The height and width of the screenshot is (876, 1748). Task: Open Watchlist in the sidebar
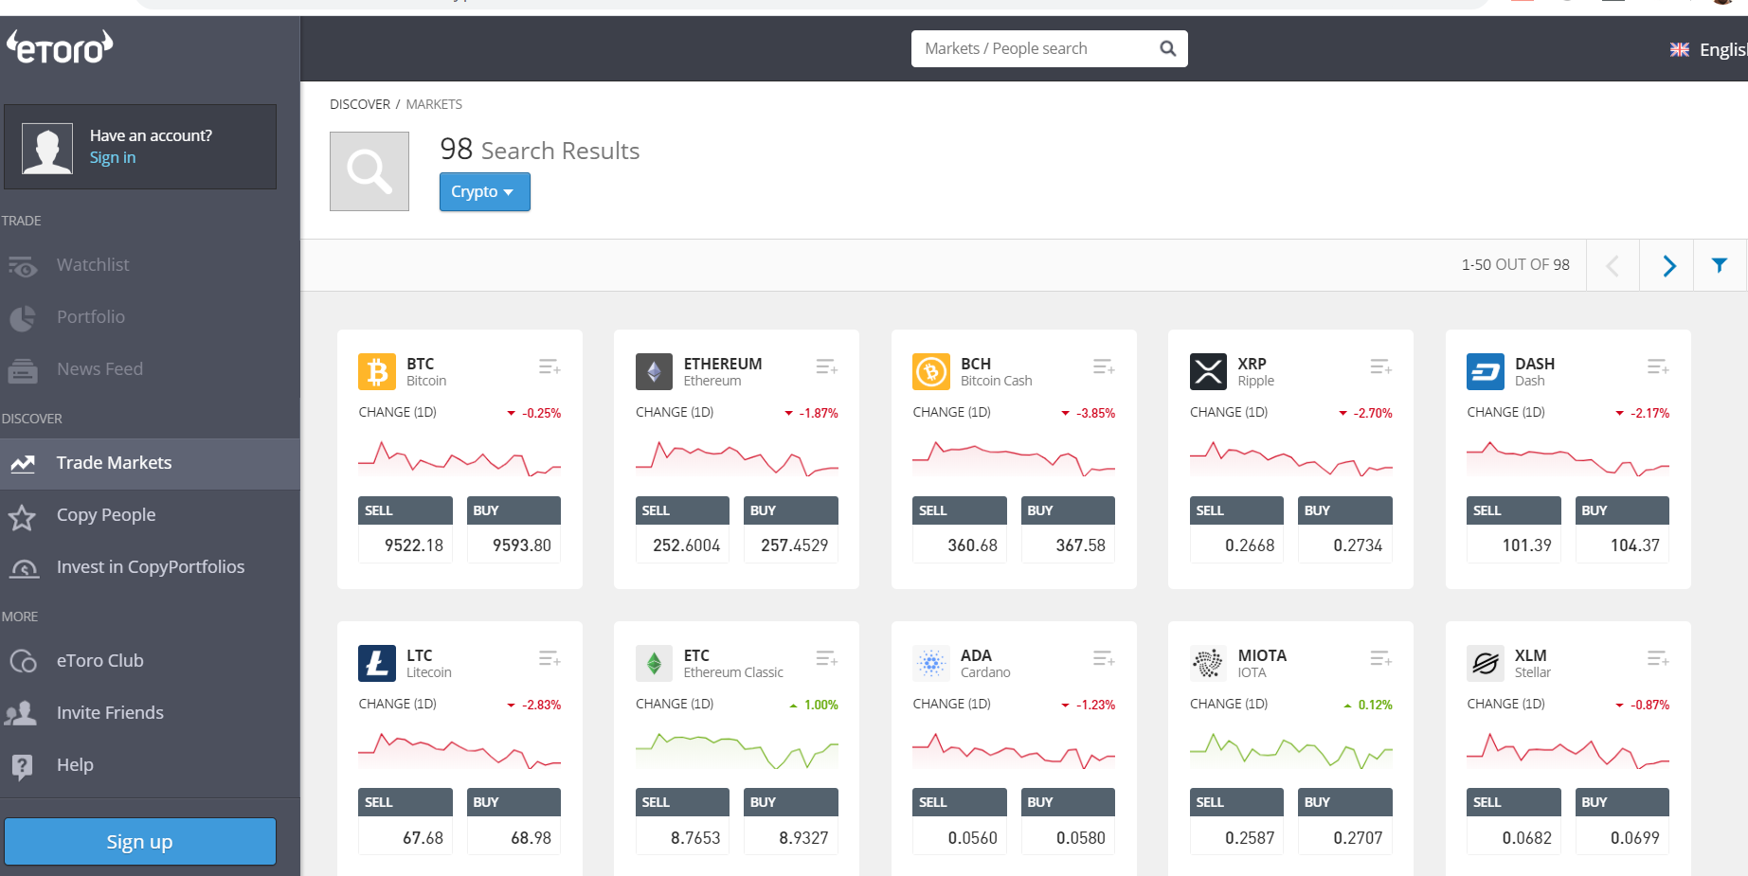[x=93, y=265]
